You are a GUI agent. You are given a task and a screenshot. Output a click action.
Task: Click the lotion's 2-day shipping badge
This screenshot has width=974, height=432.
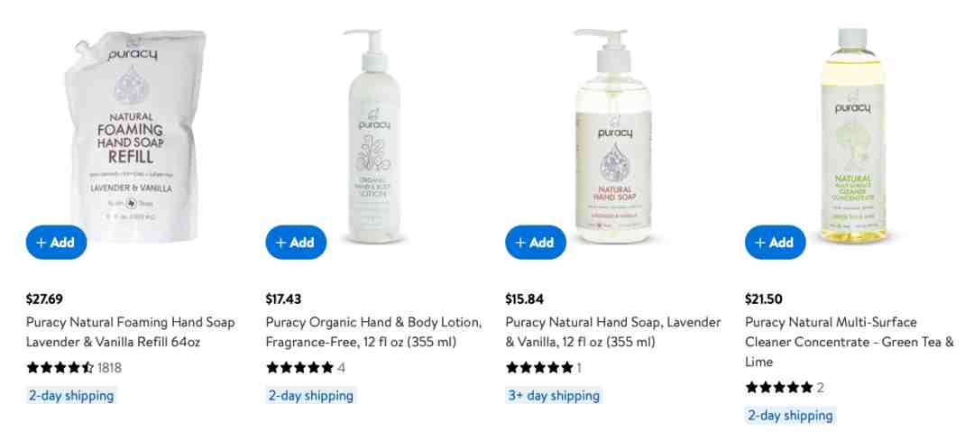click(310, 395)
